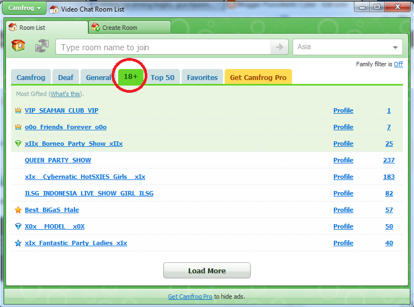Open the Get Camfrog Pro tab

258,77
